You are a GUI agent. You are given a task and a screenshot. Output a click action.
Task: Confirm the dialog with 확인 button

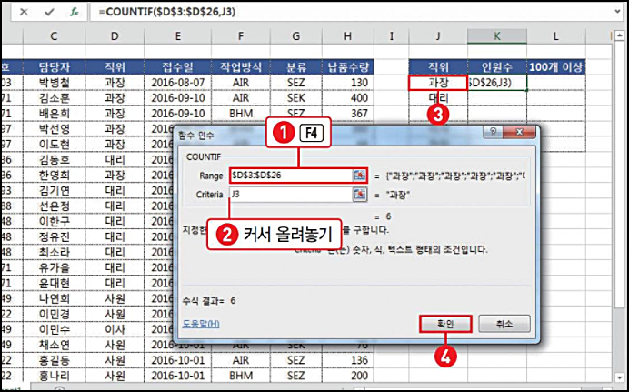pos(445,324)
